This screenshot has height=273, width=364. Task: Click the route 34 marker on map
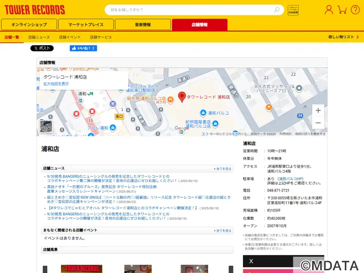tap(300, 116)
